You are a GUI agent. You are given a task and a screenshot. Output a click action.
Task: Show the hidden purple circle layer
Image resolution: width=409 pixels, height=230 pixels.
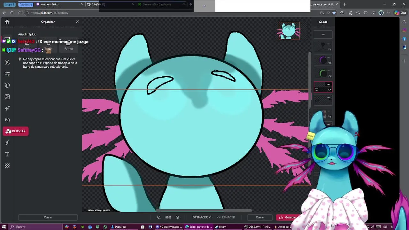(330, 63)
